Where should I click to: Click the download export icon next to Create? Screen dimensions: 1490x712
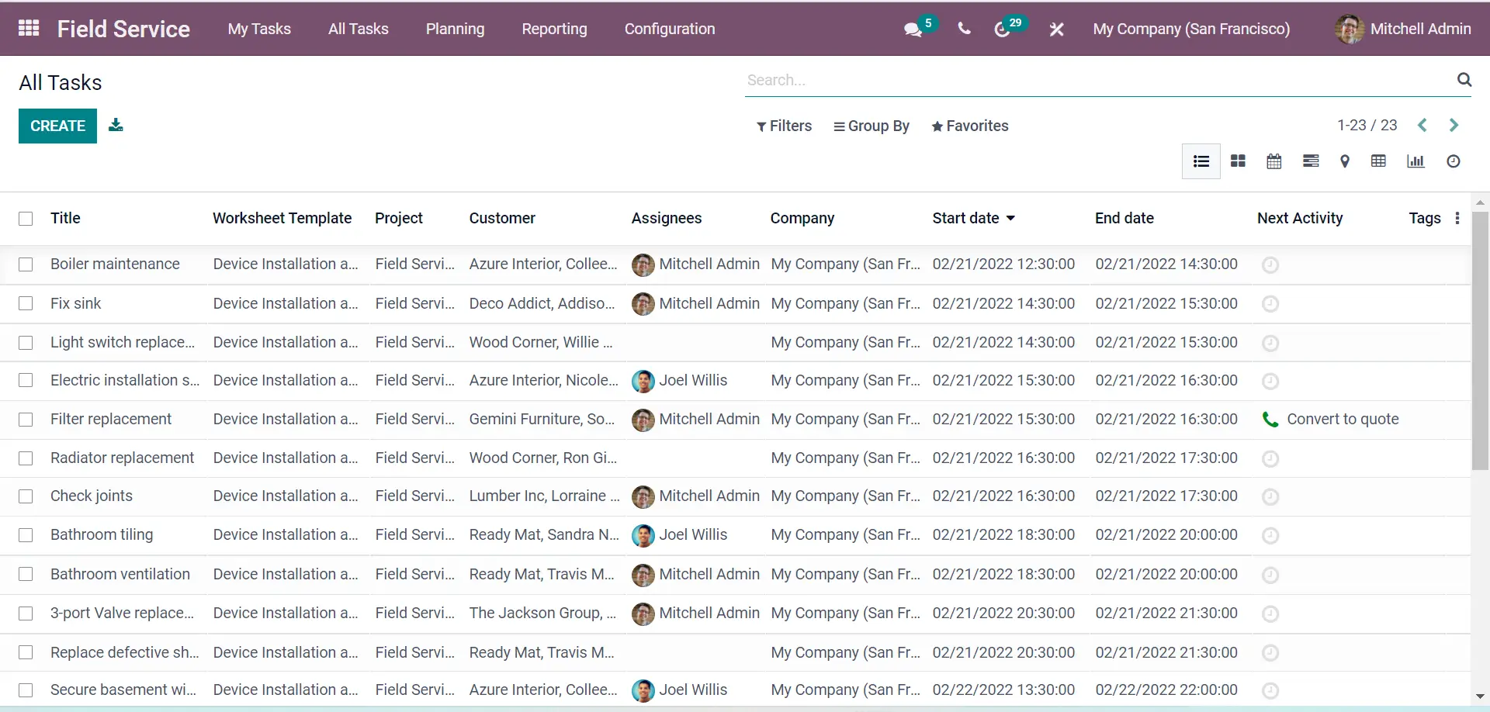pos(116,125)
